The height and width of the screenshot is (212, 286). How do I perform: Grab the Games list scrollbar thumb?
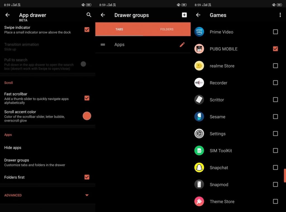(285, 175)
